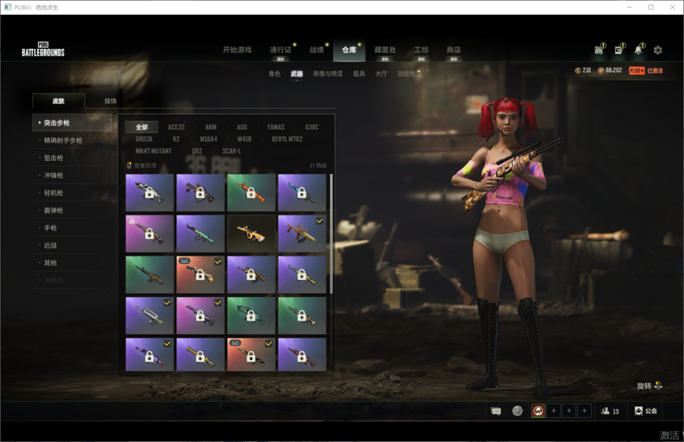Select the unlocked teal rifle skin tile
The width and height of the screenshot is (684, 442).
click(200, 234)
